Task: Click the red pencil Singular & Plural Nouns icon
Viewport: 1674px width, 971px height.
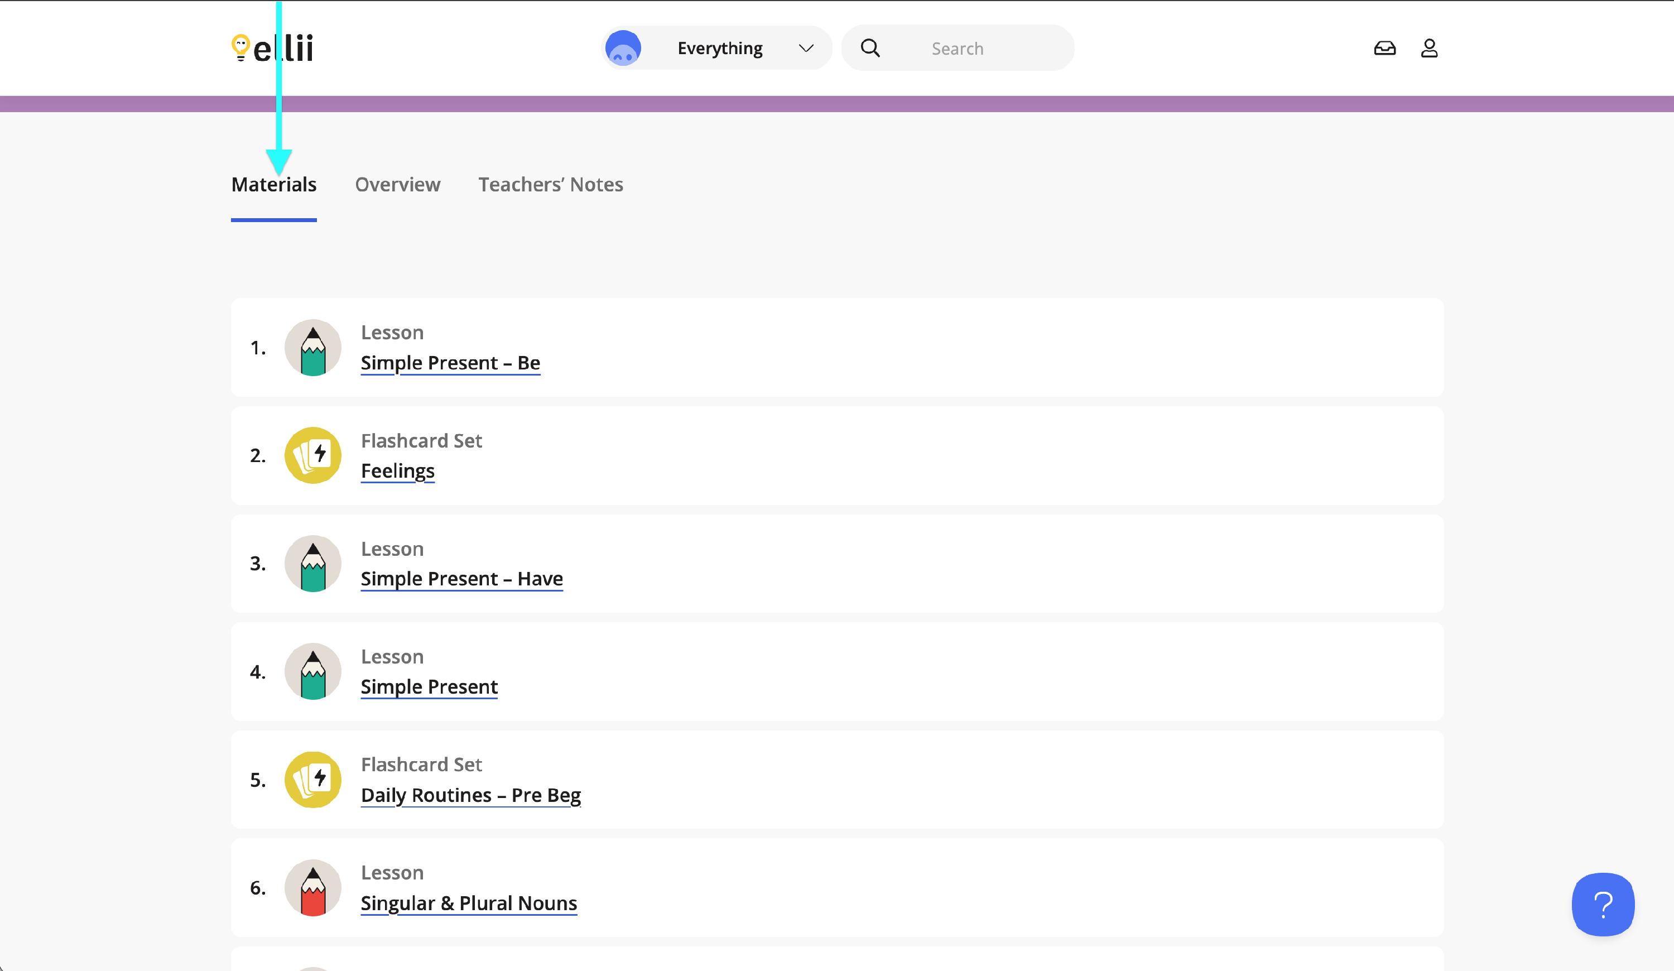Action: pos(313,888)
